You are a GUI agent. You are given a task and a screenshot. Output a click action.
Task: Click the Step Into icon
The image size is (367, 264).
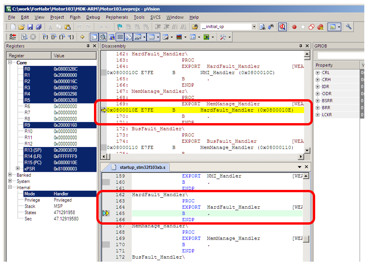coord(45,37)
